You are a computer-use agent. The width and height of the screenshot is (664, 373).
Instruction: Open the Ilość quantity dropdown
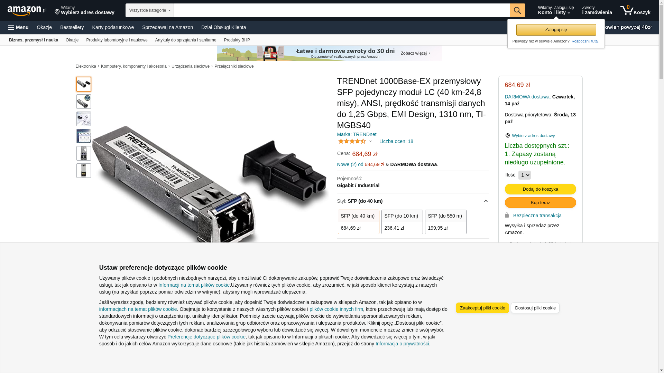[x=524, y=175]
